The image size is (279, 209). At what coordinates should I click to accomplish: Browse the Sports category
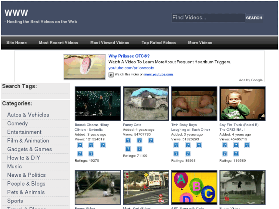(15, 201)
